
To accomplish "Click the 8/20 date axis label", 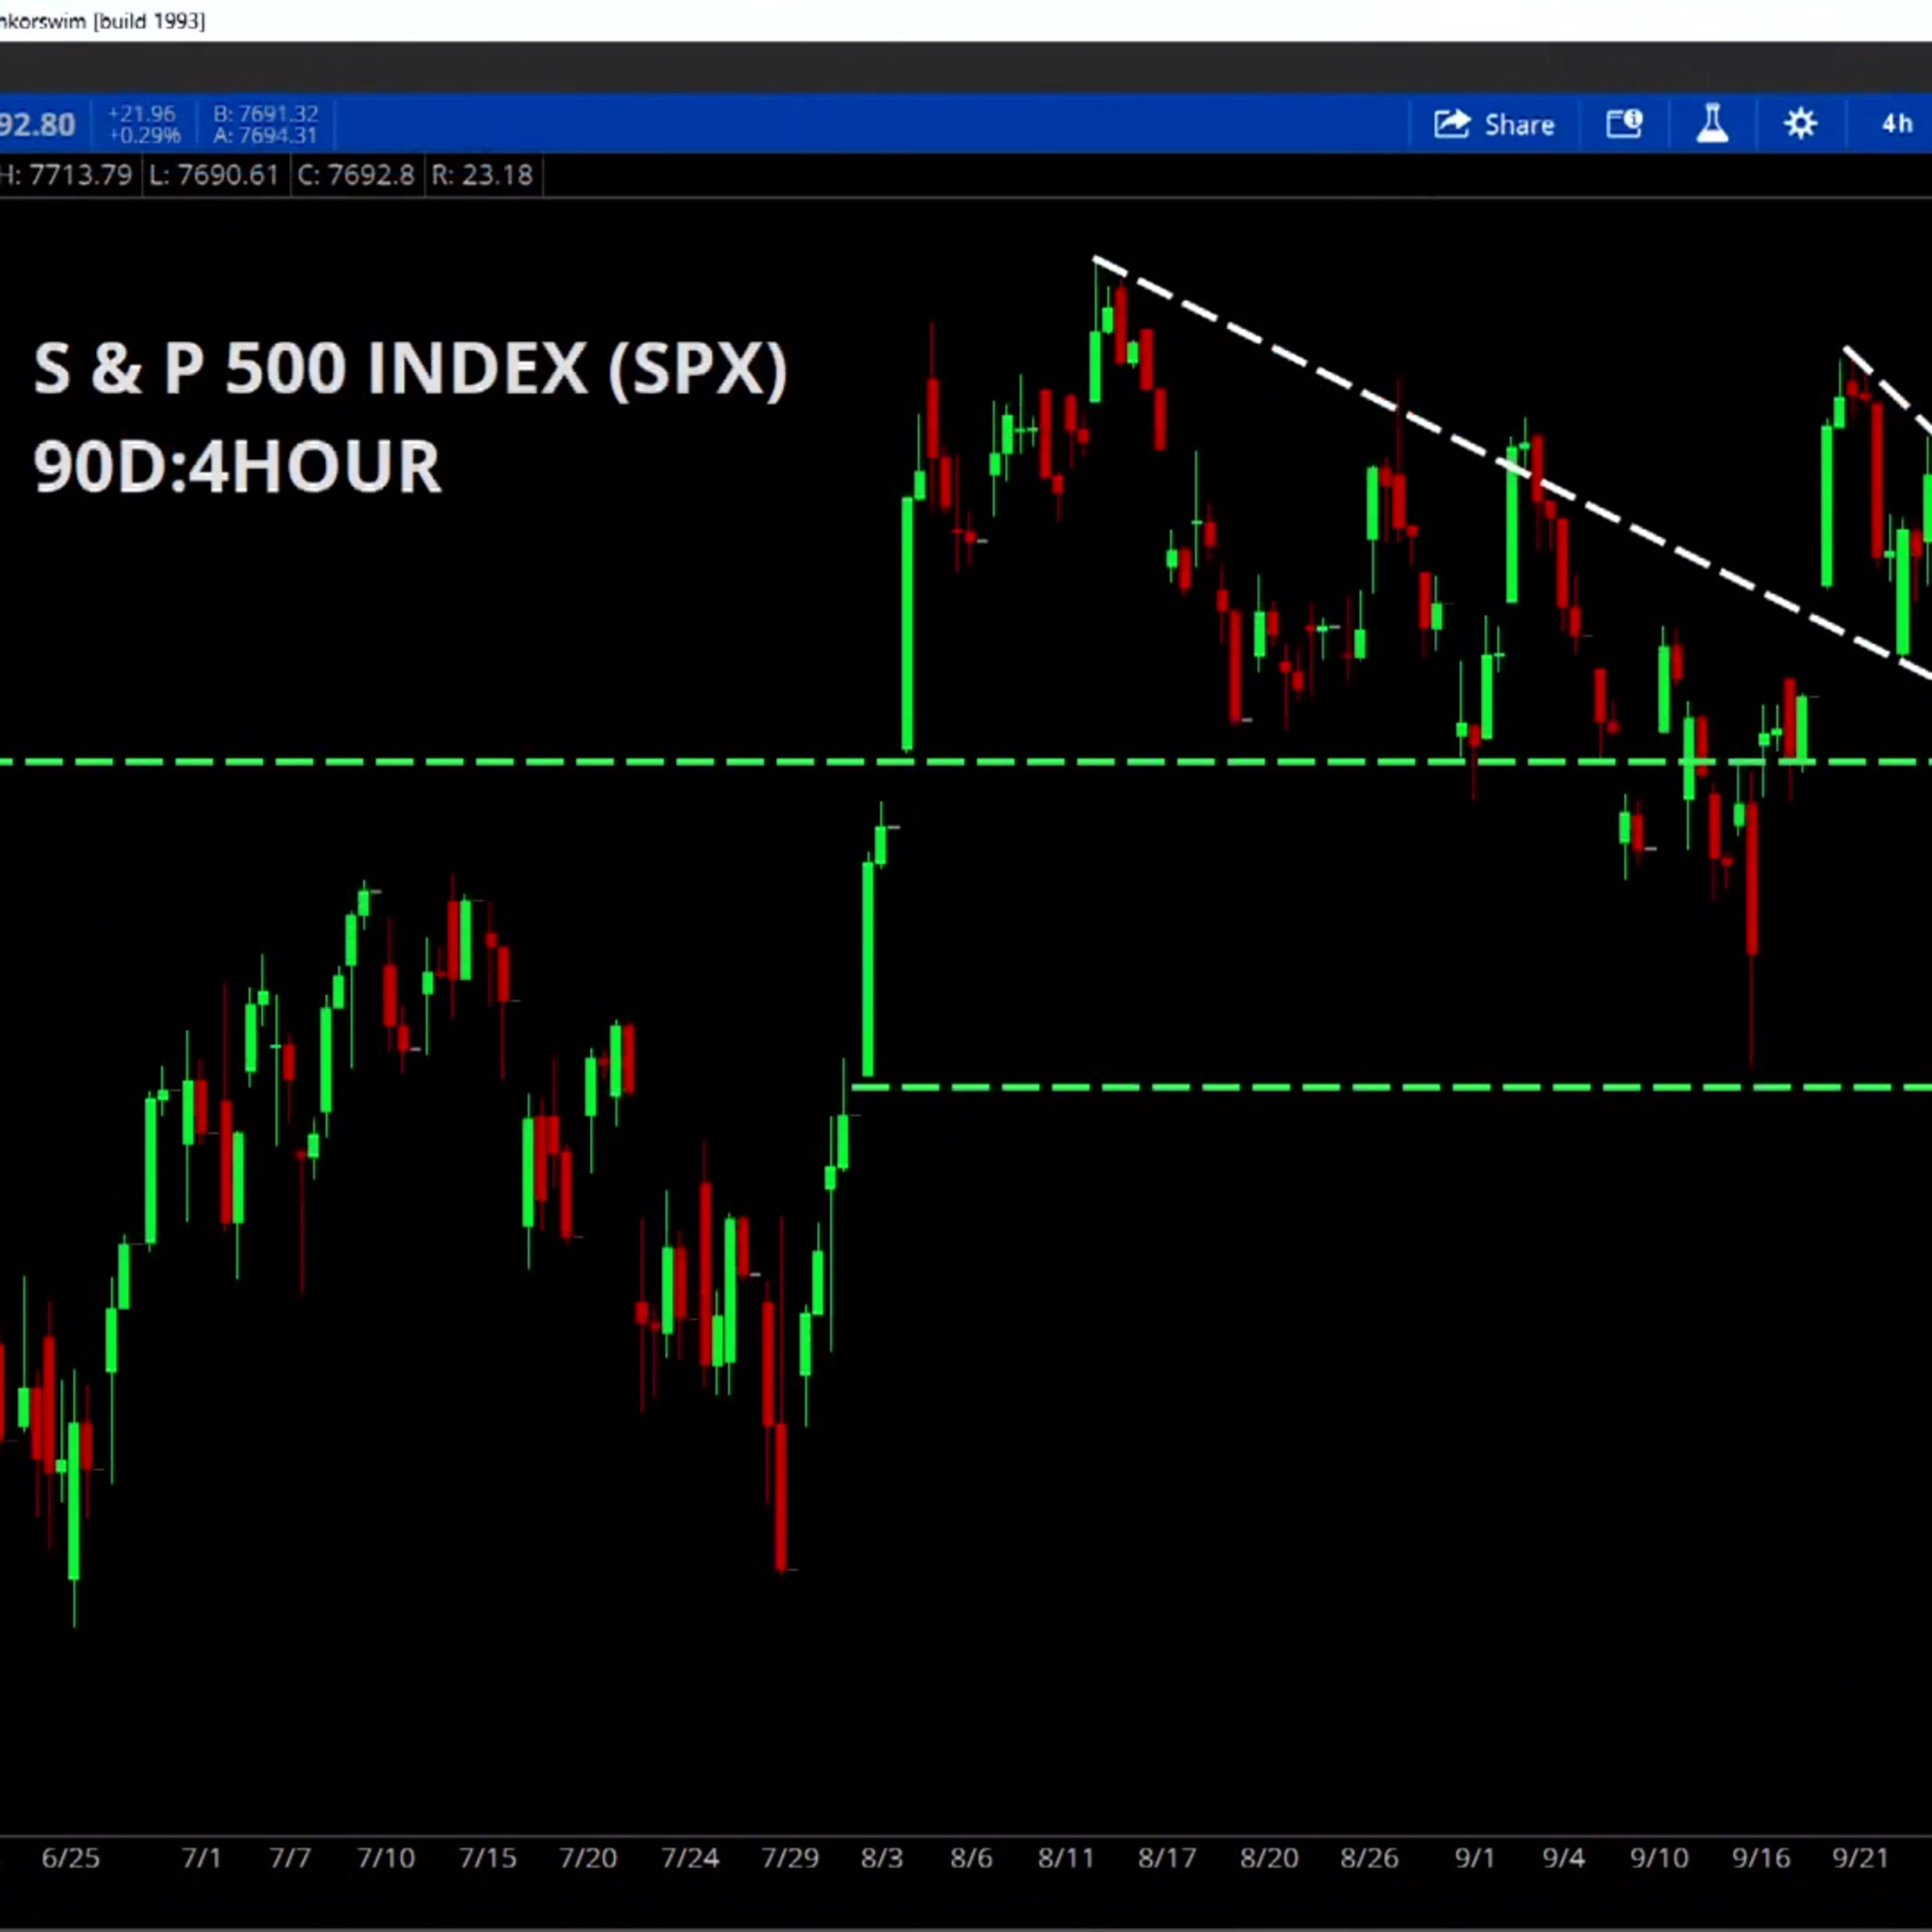I will click(x=1269, y=1858).
